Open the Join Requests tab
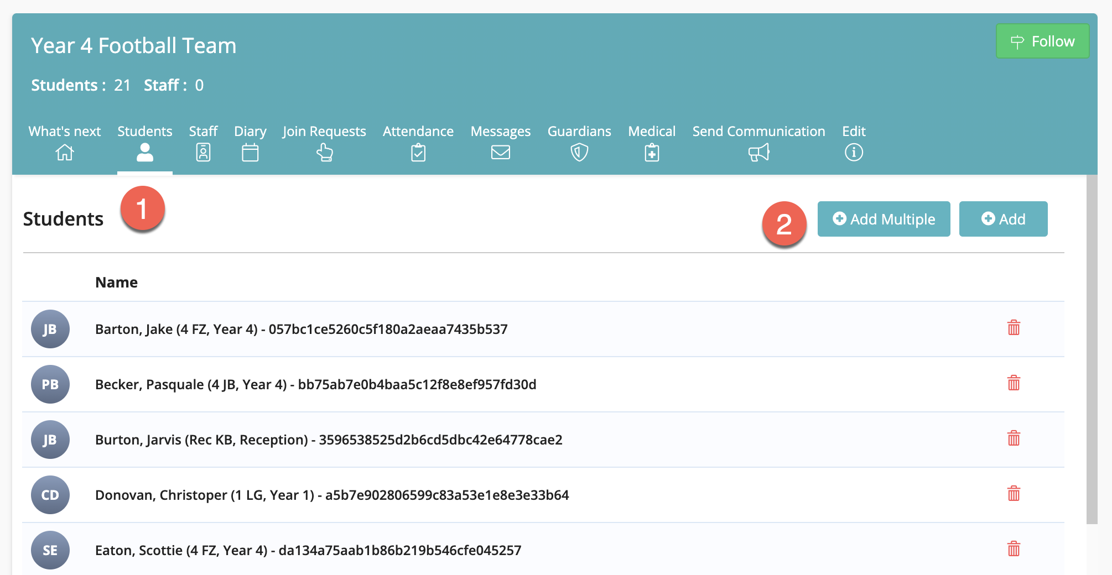 coord(324,132)
